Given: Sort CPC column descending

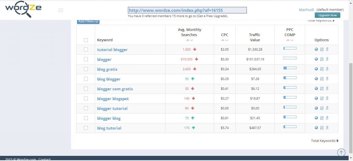Looking at the screenshot, I should pyautogui.click(x=226, y=40).
